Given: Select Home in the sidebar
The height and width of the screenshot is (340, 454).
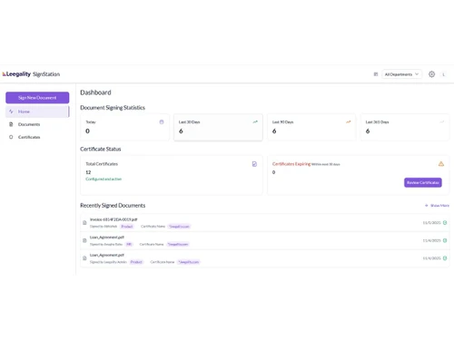Looking at the screenshot, I should pyautogui.click(x=37, y=112).
